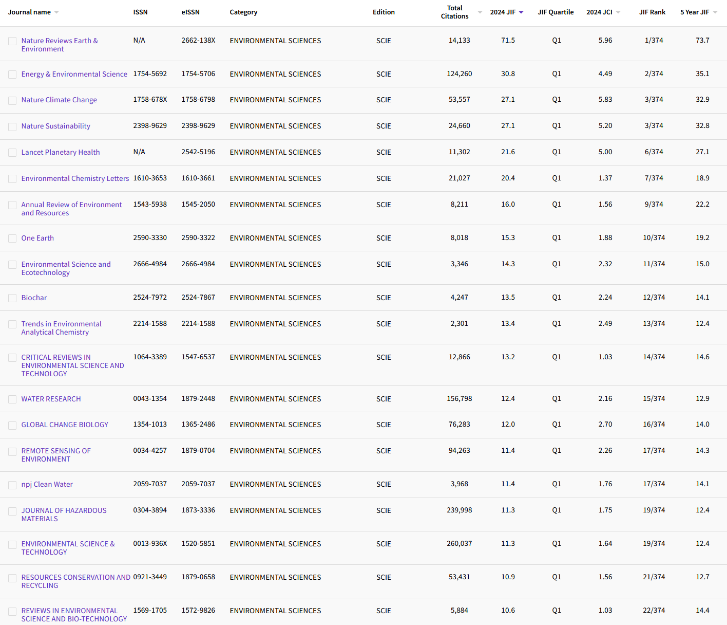Select checkbox for JOURNAL OF HAZARDOUS MATERIALS
This screenshot has height=625, width=727.
click(12, 511)
